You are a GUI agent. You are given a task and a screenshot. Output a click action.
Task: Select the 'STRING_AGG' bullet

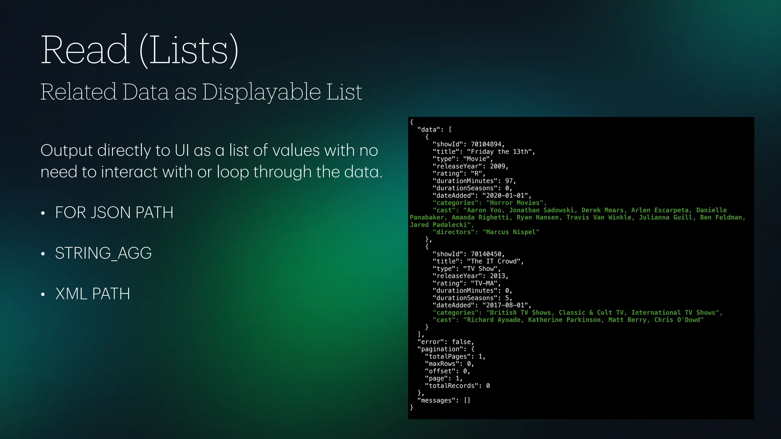pyautogui.click(x=103, y=253)
